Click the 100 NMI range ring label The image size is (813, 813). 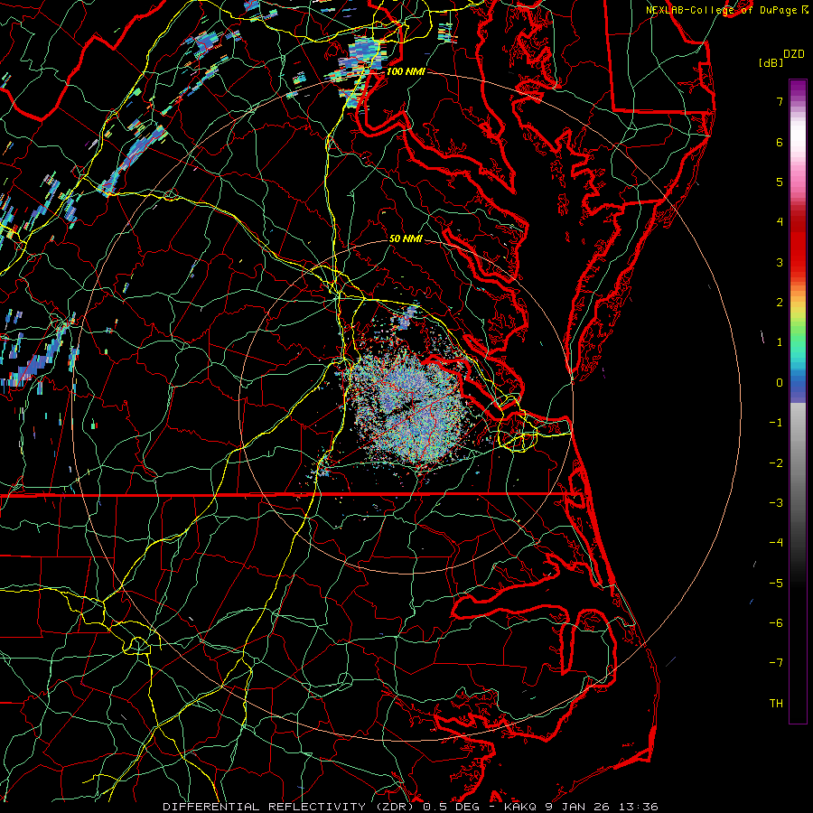406,71
